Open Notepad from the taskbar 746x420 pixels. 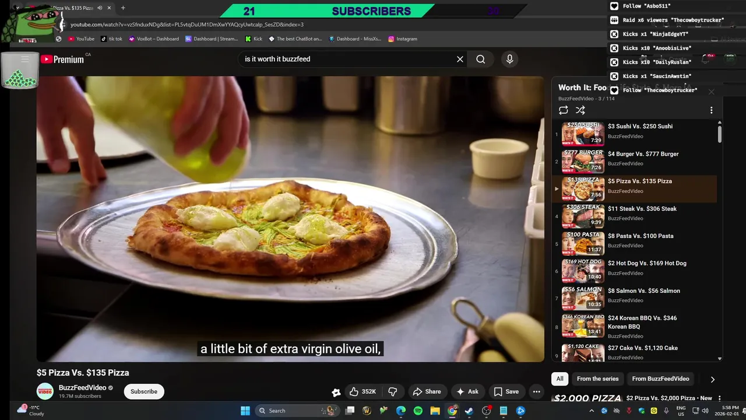[504, 411]
